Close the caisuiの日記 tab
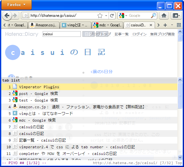The image size is (184, 167). pyautogui.click(x=151, y=25)
